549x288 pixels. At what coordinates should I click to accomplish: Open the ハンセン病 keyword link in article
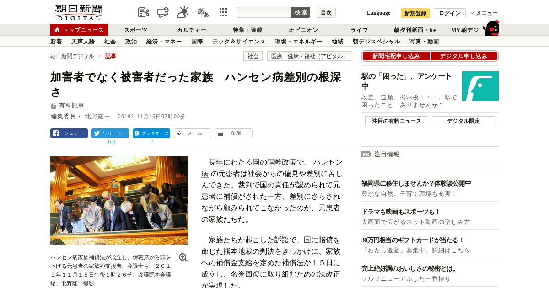pyautogui.click(x=328, y=162)
